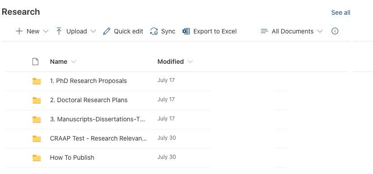Click the file type column header icon
The width and height of the screenshot is (373, 174).
click(x=35, y=62)
